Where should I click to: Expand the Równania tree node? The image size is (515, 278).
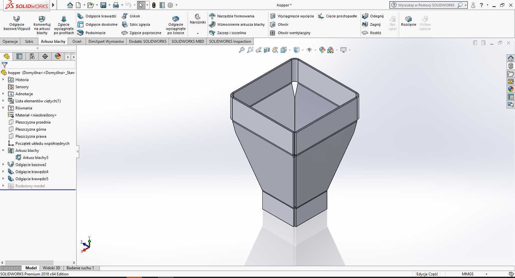click(x=3, y=108)
